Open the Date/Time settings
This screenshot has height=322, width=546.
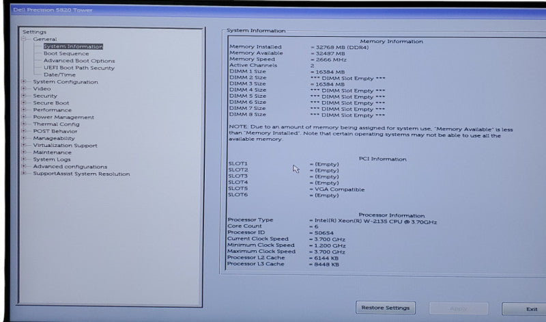point(59,75)
